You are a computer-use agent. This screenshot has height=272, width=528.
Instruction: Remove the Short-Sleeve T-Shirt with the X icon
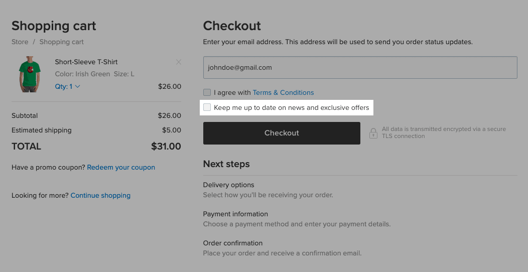179,62
